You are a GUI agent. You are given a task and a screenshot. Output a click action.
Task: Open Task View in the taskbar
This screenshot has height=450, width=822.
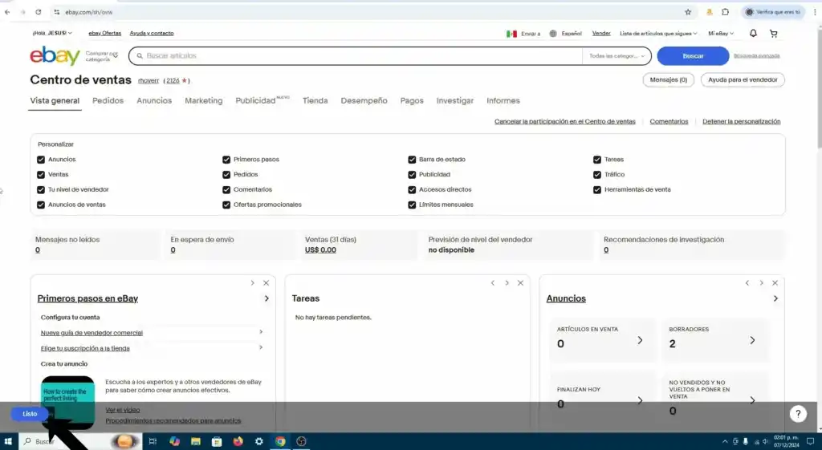coord(153,442)
